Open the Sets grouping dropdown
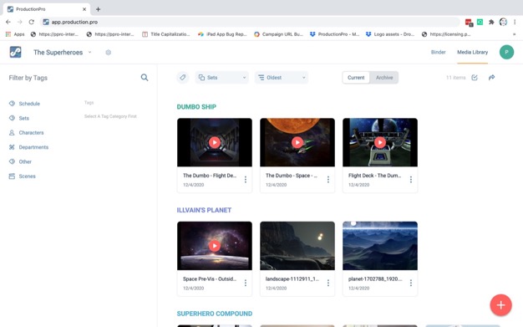The width and height of the screenshot is (523, 327). pos(221,78)
